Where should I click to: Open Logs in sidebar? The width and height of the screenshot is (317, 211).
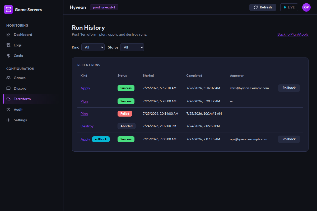[x=32, y=45]
